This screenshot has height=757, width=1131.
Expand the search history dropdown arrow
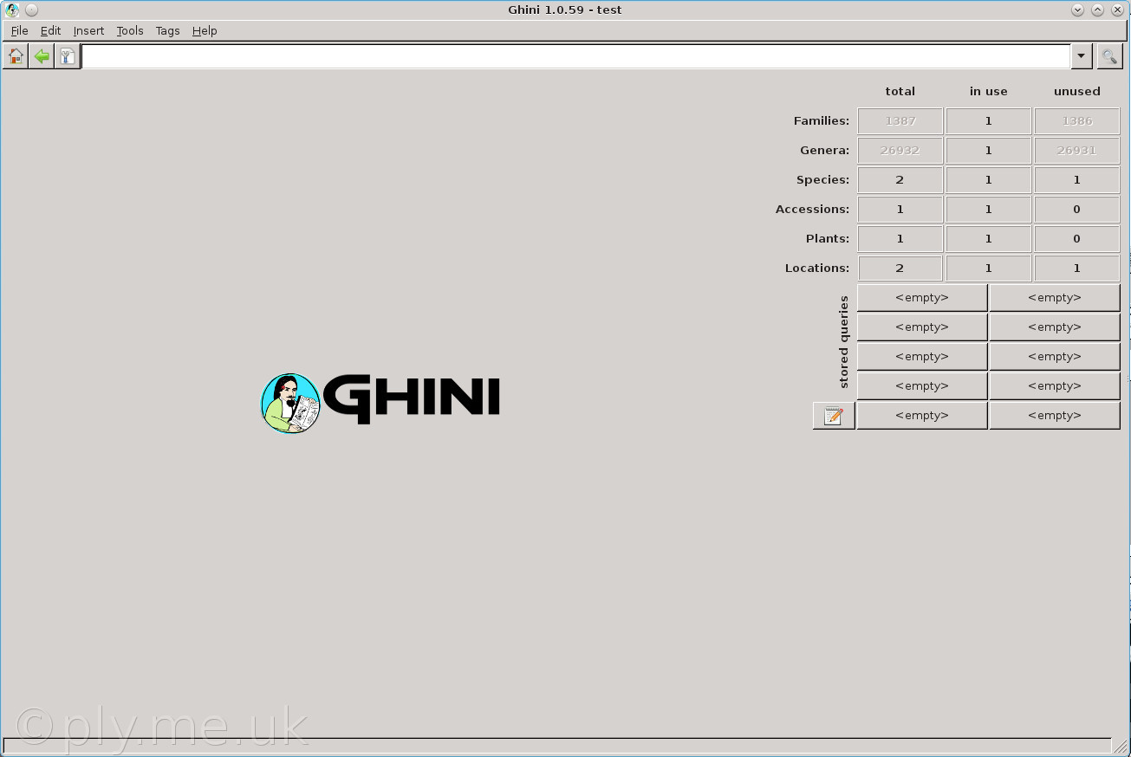click(1081, 57)
